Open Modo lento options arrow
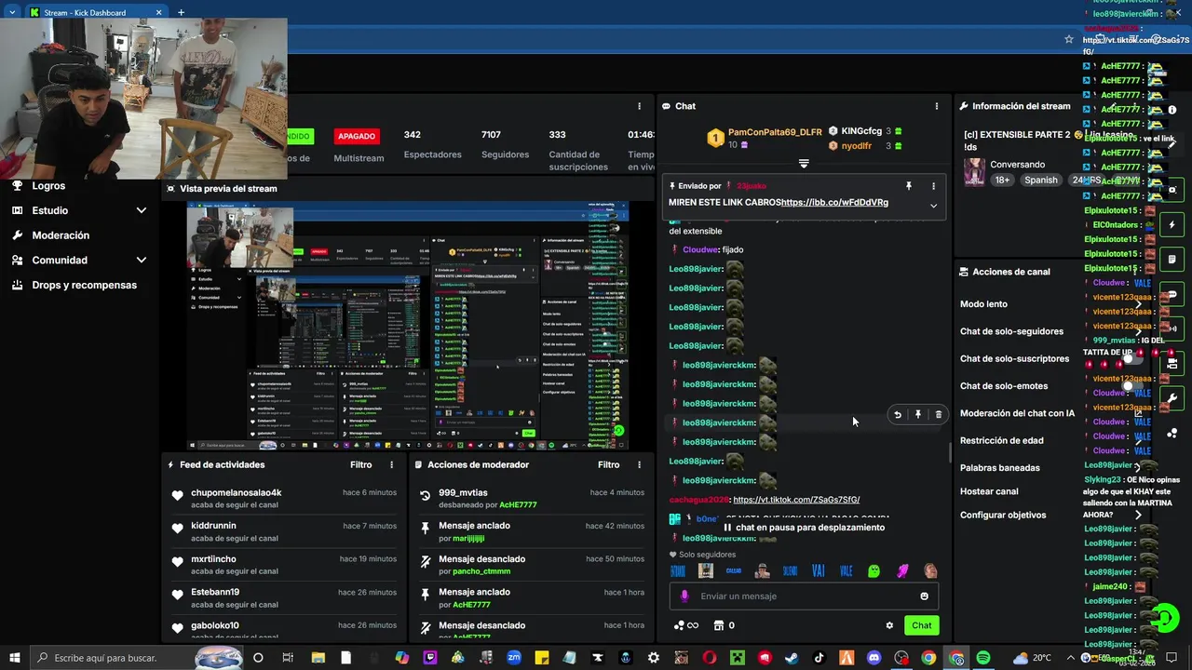Viewport: 1192px width, 670px height. 1138,304
